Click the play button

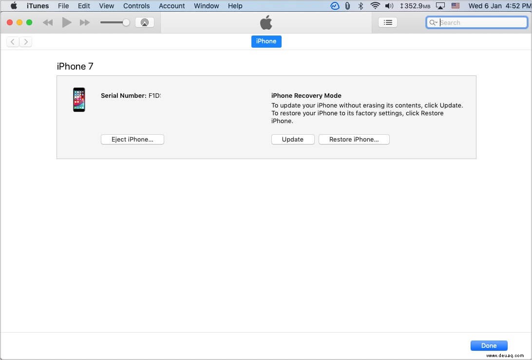(66, 22)
